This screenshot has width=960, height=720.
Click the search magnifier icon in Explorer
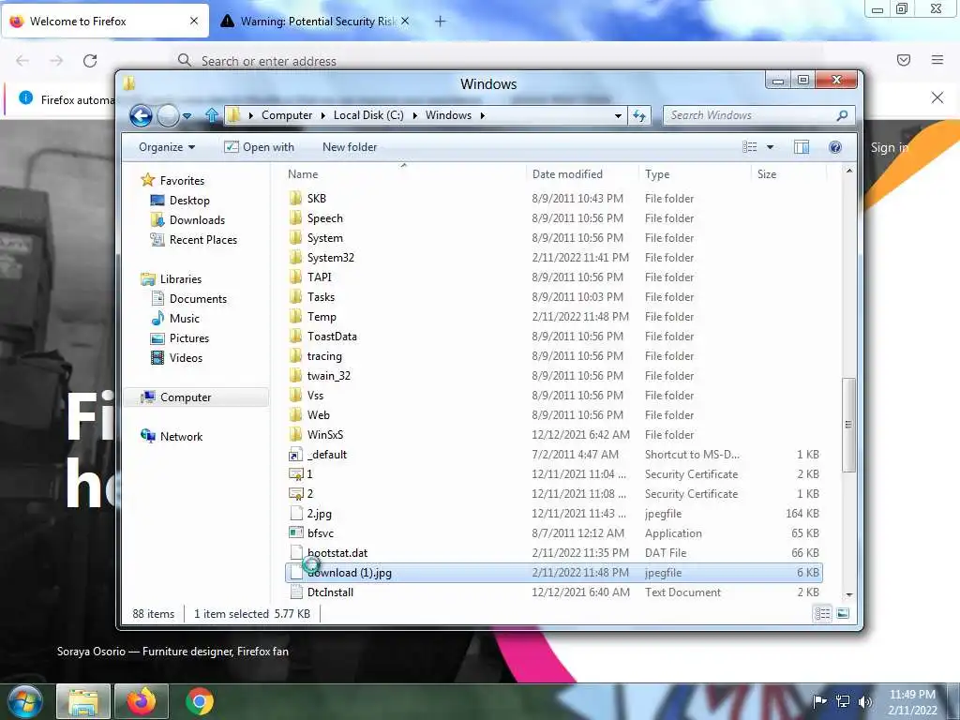coord(843,115)
